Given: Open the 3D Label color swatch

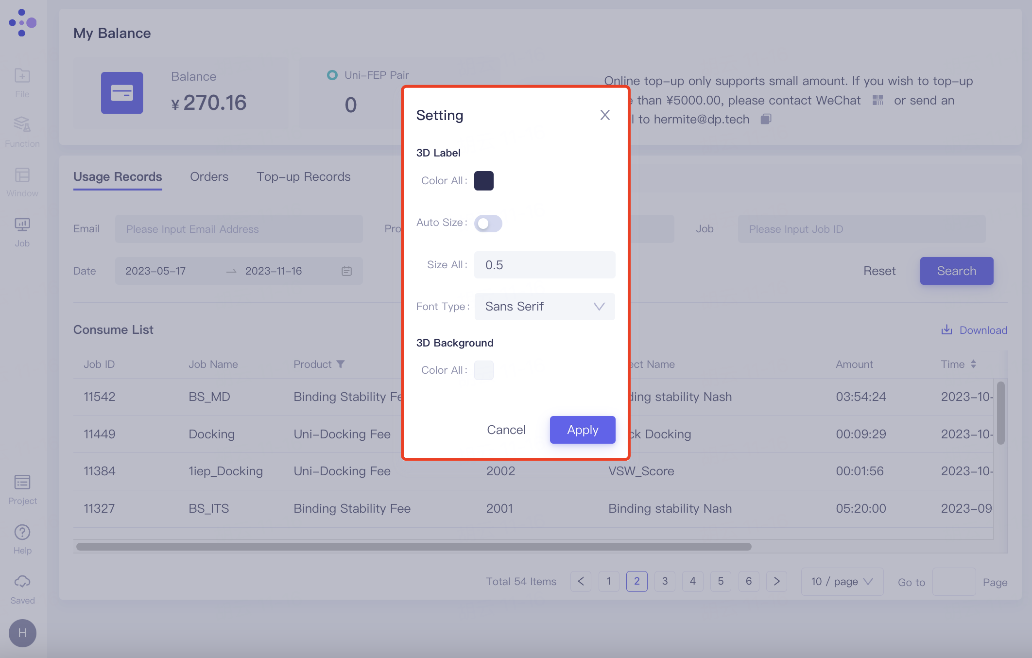Looking at the screenshot, I should (x=483, y=181).
